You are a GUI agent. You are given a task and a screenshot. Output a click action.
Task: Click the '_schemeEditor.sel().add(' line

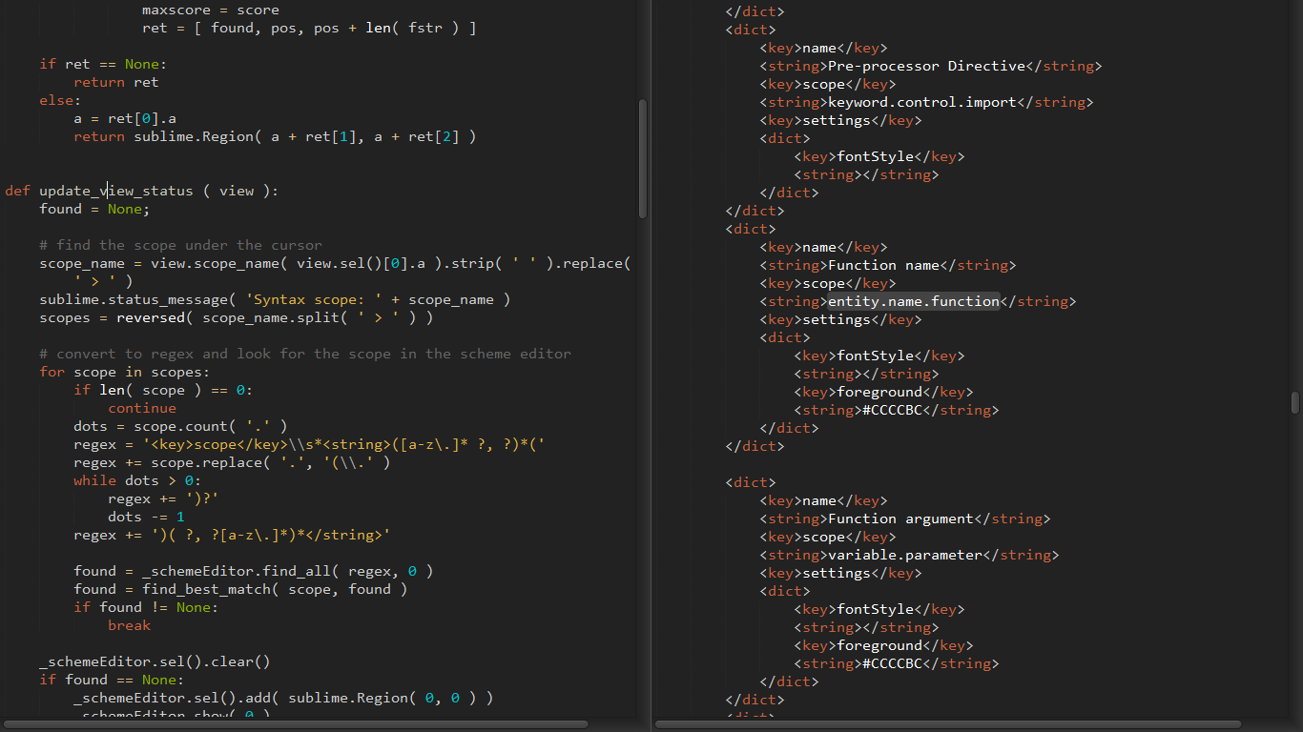283,699
